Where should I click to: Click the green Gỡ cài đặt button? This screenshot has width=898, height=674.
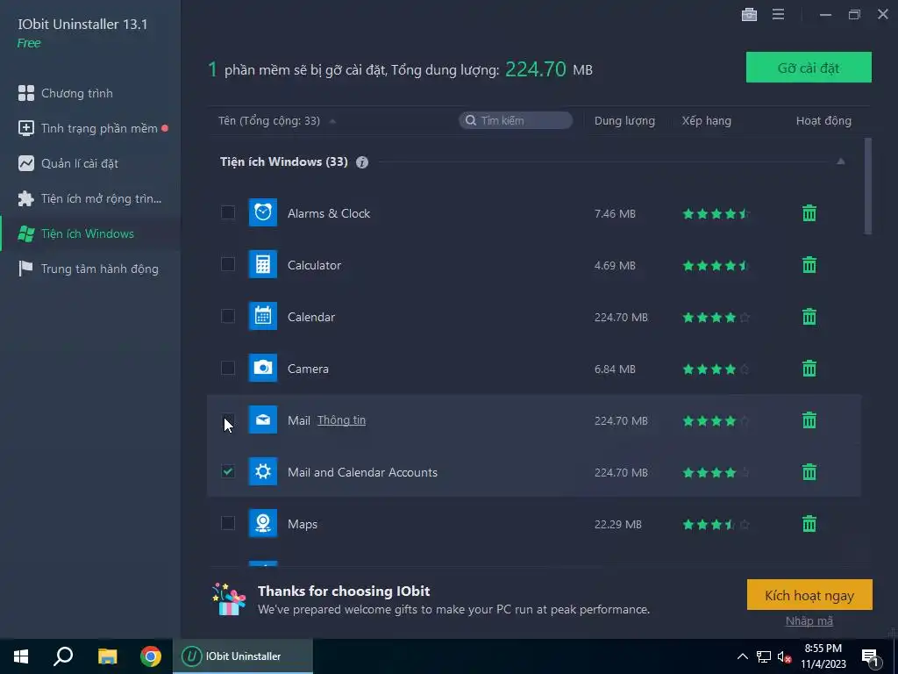(x=809, y=67)
